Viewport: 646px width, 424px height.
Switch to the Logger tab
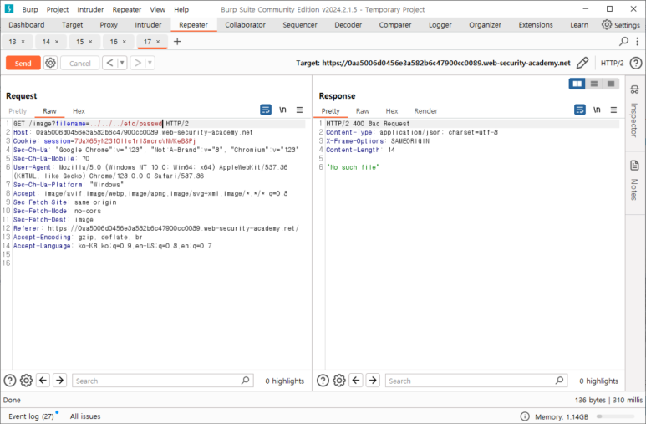[x=440, y=25]
